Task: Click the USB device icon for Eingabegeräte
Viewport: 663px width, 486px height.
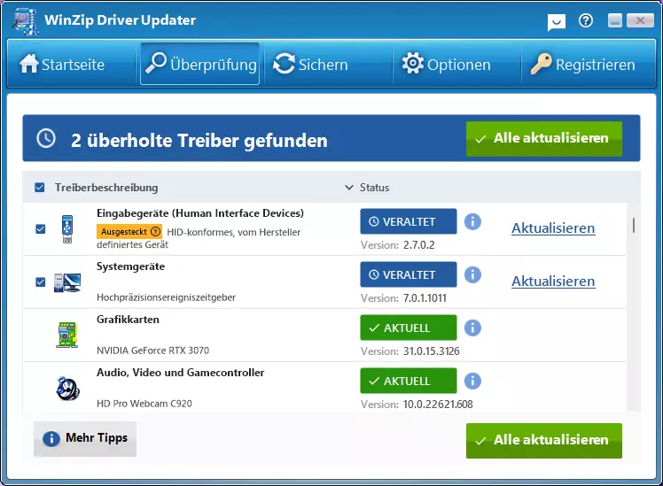Action: 67,229
